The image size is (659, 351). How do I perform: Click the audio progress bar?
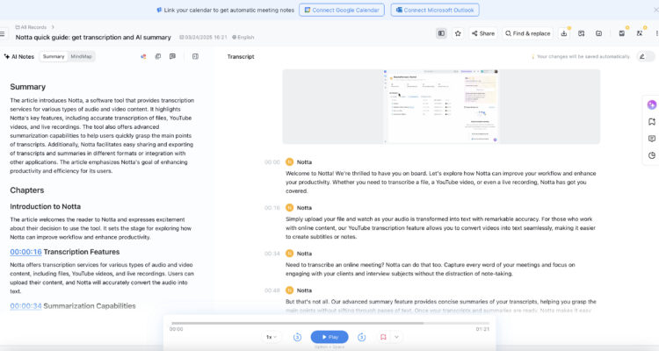coord(329,323)
